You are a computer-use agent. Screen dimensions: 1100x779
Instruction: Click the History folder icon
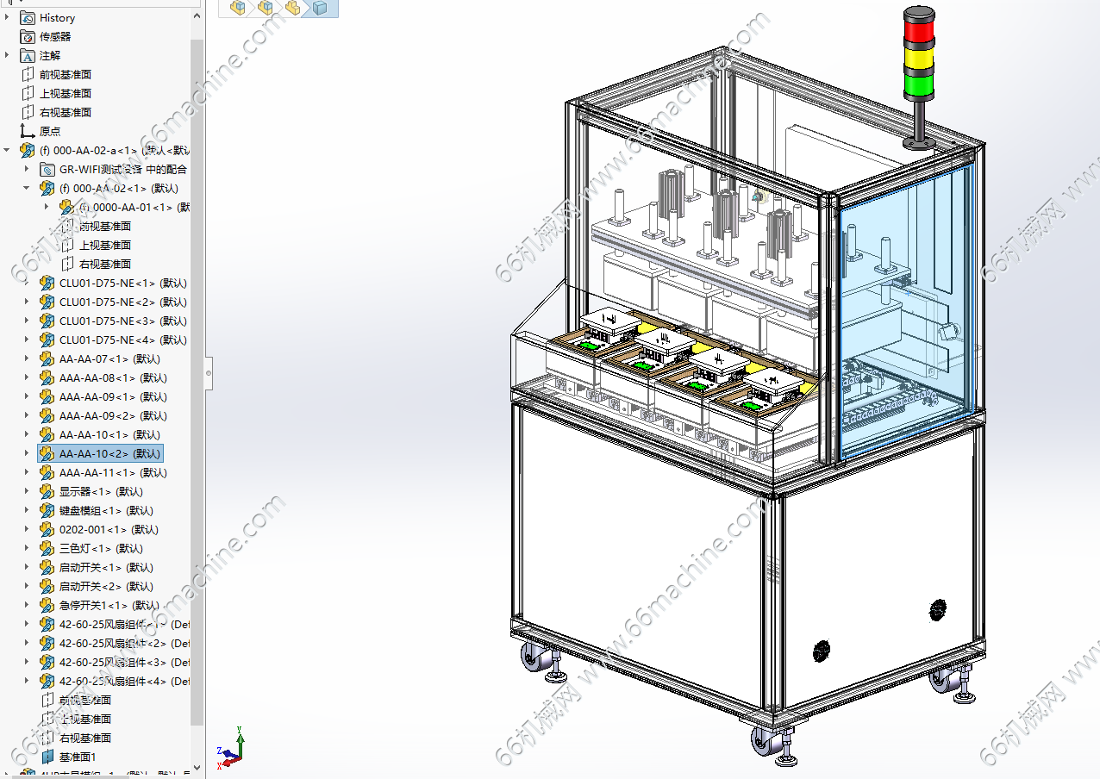pos(28,17)
